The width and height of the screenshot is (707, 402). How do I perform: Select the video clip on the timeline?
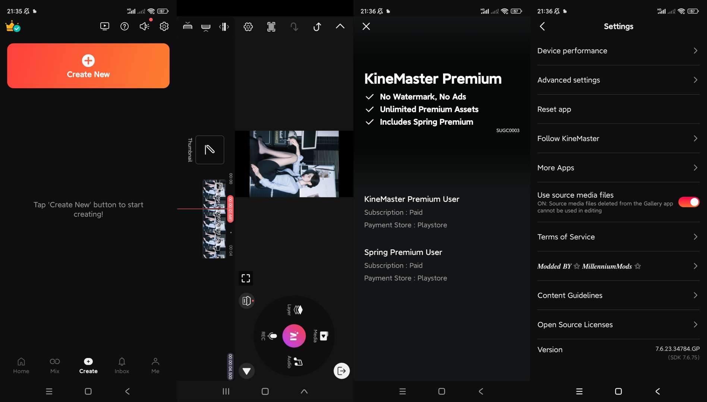(x=214, y=219)
